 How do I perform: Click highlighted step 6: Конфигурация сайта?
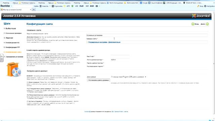point(13,52)
